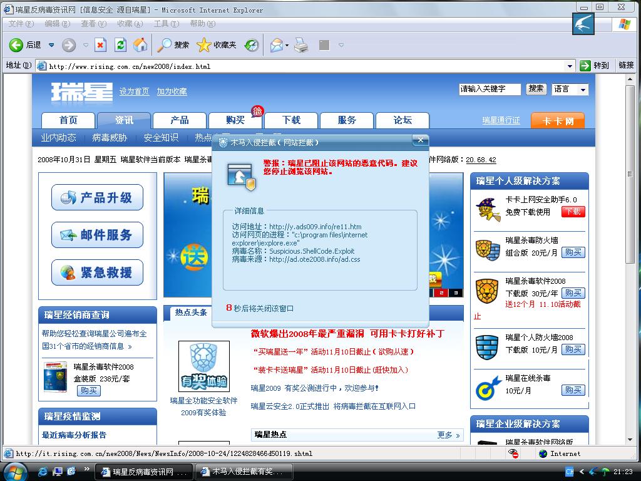Click the 搜索 button beside keyword field
Viewport: 641px width, 481px height.
(x=536, y=89)
